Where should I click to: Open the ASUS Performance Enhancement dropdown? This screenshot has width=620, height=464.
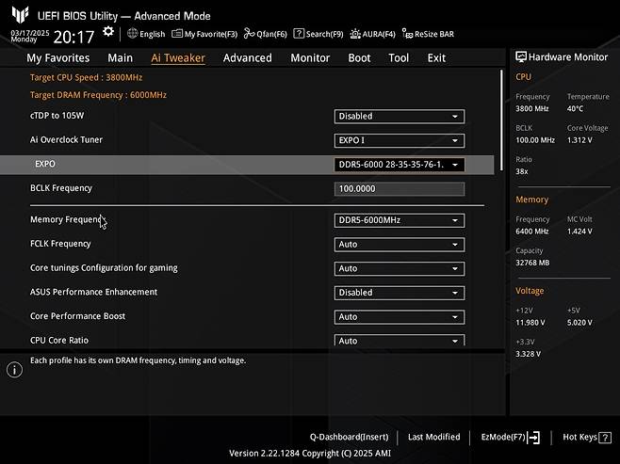pos(400,293)
